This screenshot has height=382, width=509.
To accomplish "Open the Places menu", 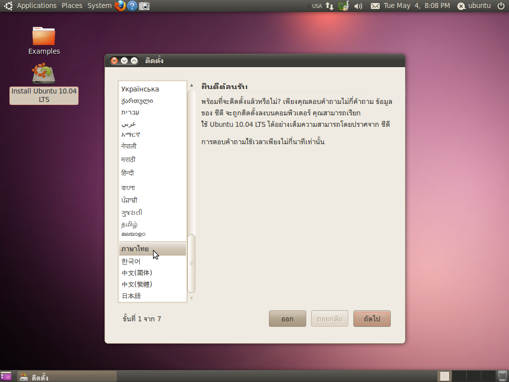I will pos(72,6).
